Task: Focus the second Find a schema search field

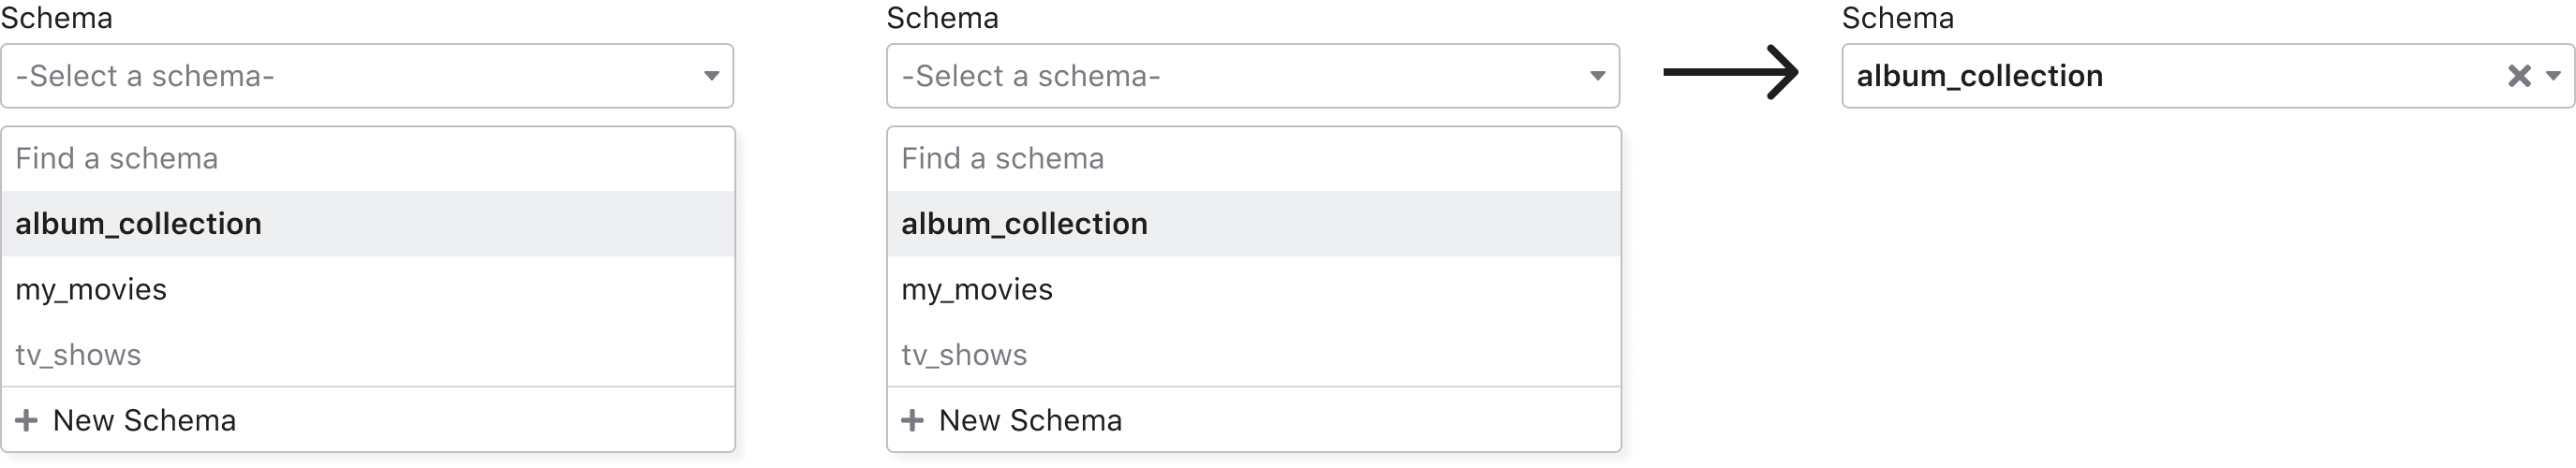Action: (x=1254, y=159)
